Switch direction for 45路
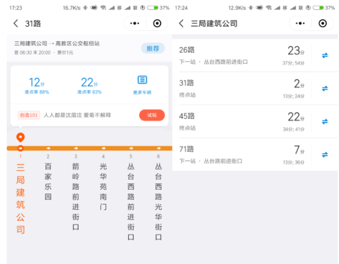 (325, 122)
